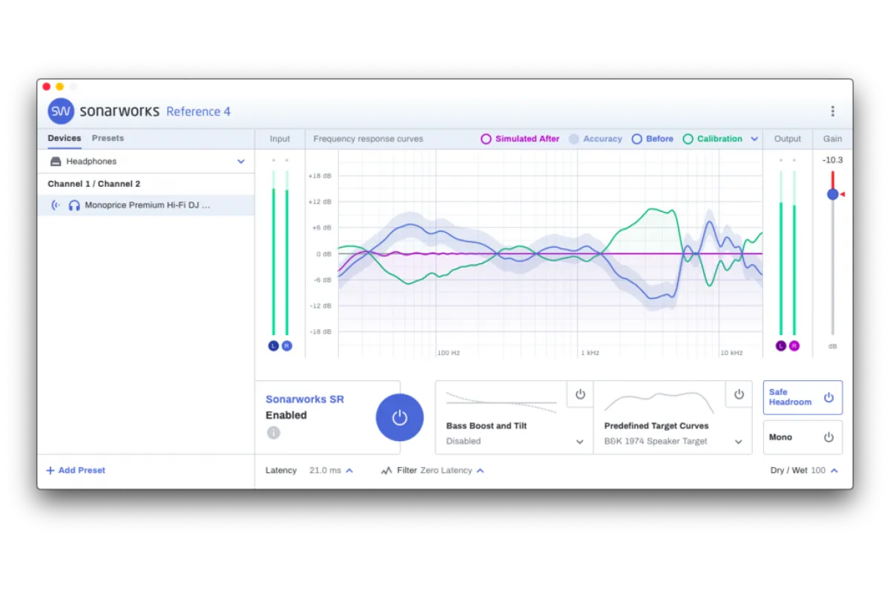Screen dimensions: 890x593
Task: Click the Sonarworks SR title link
Action: coord(305,399)
